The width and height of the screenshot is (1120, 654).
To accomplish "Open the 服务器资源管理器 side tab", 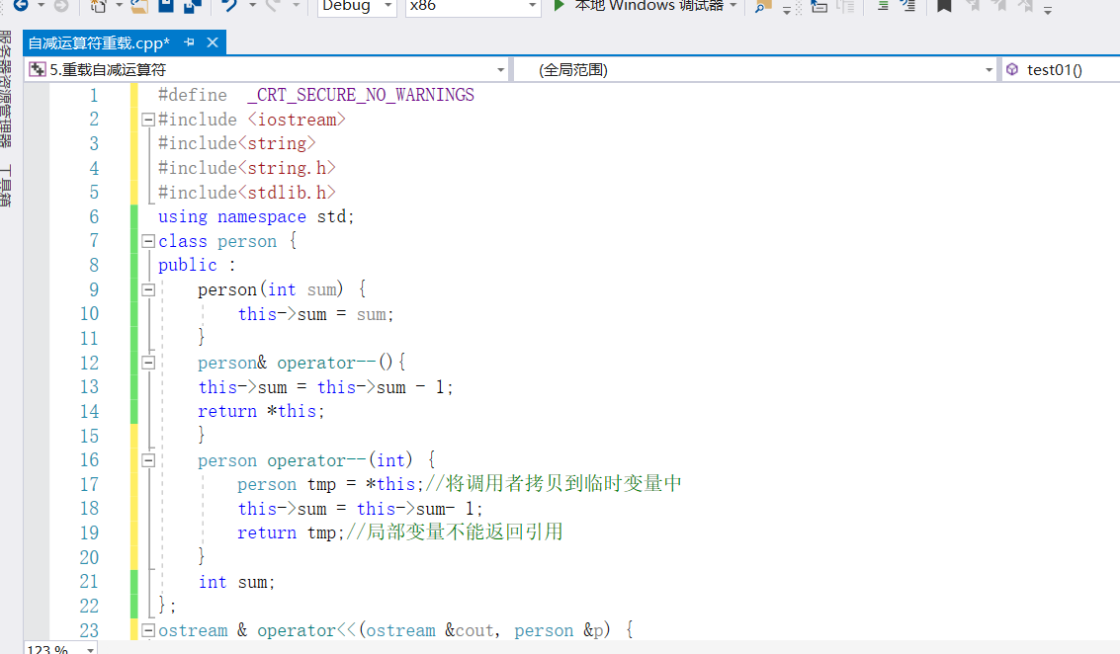I will coord(7,89).
